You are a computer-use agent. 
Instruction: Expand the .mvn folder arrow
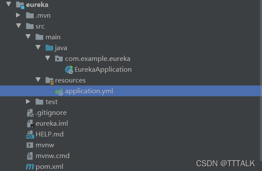(18, 15)
